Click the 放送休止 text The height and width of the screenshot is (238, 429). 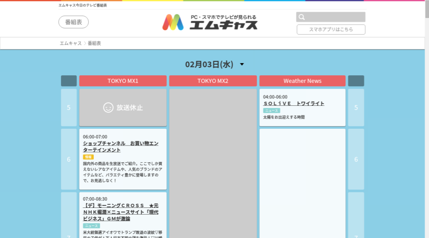point(130,107)
